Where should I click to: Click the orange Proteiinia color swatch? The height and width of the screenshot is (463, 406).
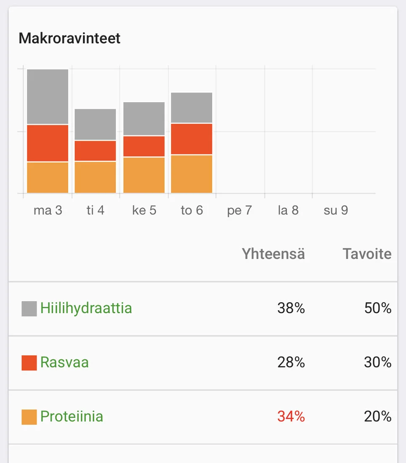point(29,417)
